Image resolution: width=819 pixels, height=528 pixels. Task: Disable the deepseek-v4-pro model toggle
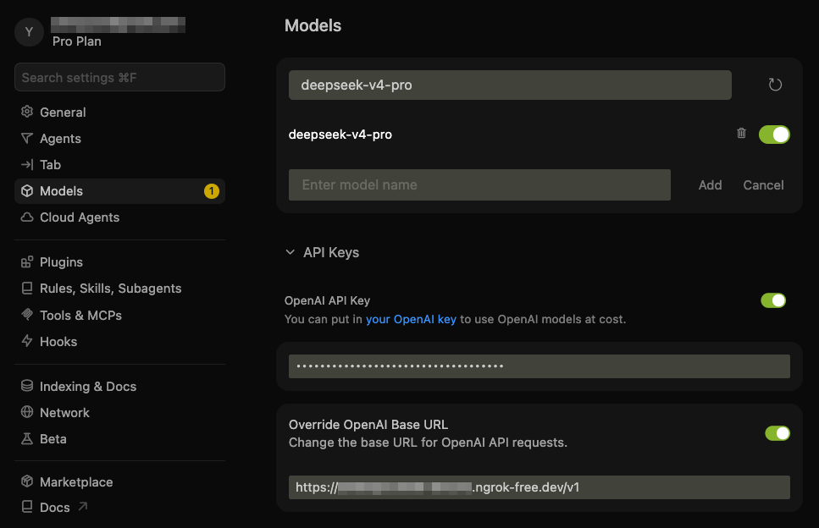[x=774, y=134]
